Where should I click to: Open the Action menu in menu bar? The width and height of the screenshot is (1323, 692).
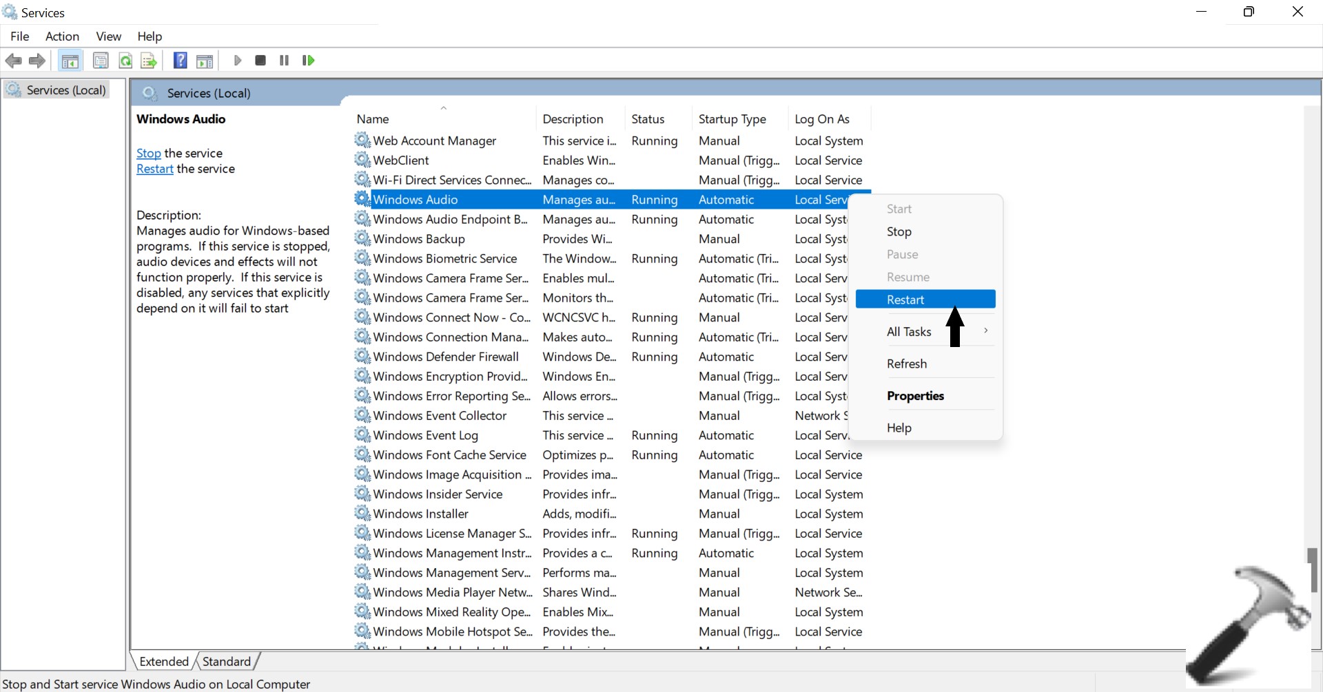click(x=62, y=36)
